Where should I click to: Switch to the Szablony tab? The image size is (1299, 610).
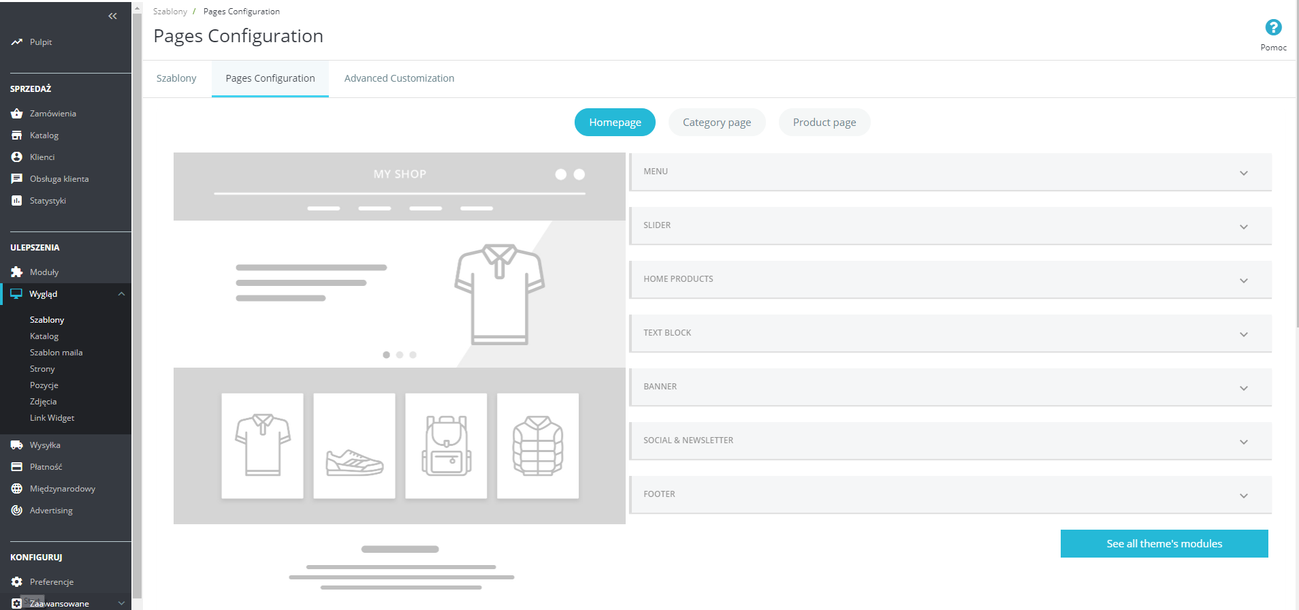(x=176, y=78)
